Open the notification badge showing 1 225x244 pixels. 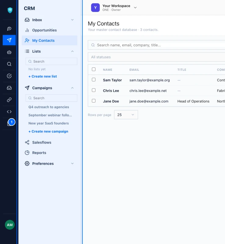tap(12, 122)
